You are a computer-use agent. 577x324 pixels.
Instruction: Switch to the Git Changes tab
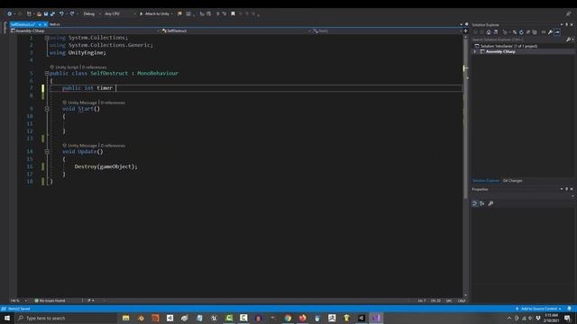pyautogui.click(x=513, y=181)
